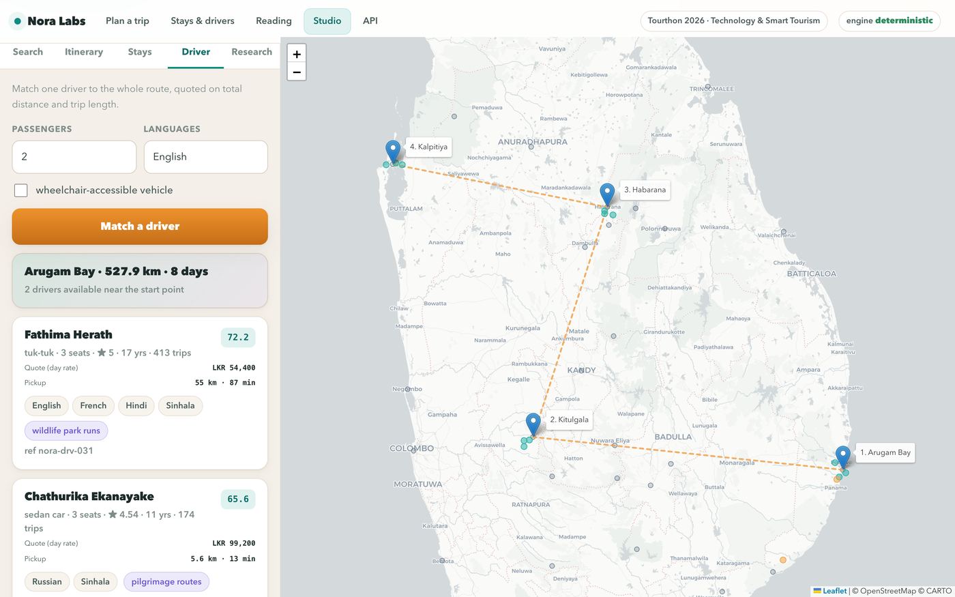Enable wheelchair-accessible vehicle checkbox

click(x=21, y=190)
